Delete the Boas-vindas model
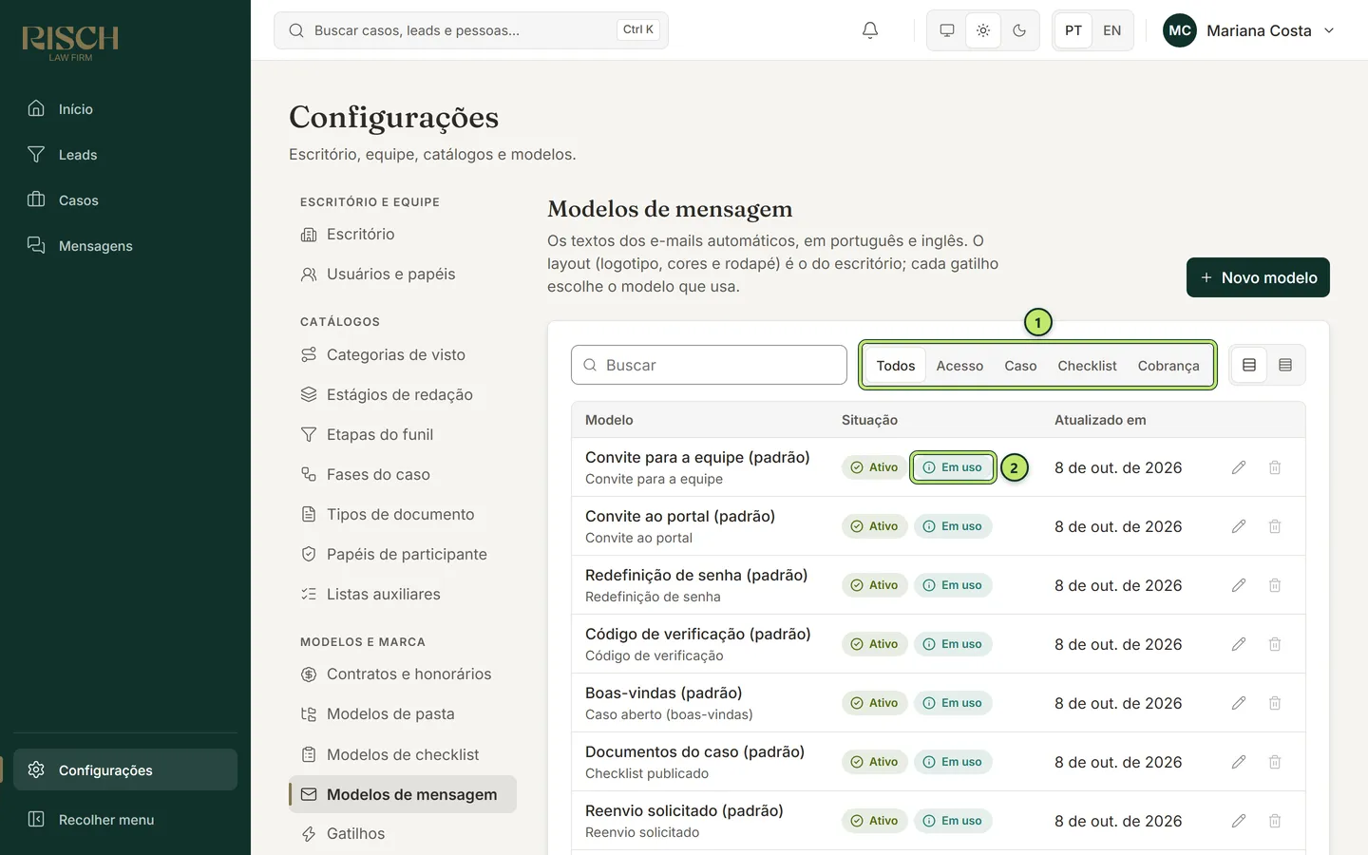This screenshot has height=855, width=1368. click(1275, 703)
